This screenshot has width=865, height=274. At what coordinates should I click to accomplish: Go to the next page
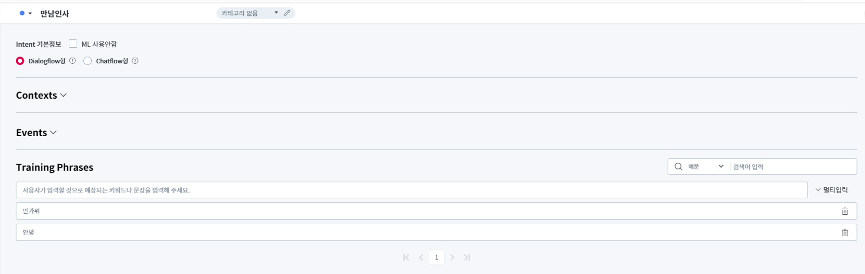[452, 258]
